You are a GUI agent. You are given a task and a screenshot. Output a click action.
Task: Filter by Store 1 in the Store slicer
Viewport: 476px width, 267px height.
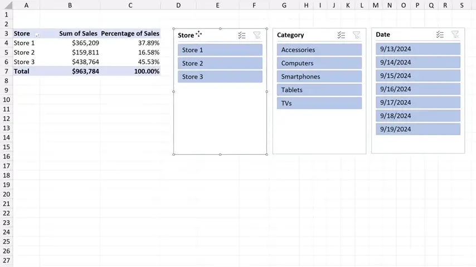pyautogui.click(x=220, y=50)
